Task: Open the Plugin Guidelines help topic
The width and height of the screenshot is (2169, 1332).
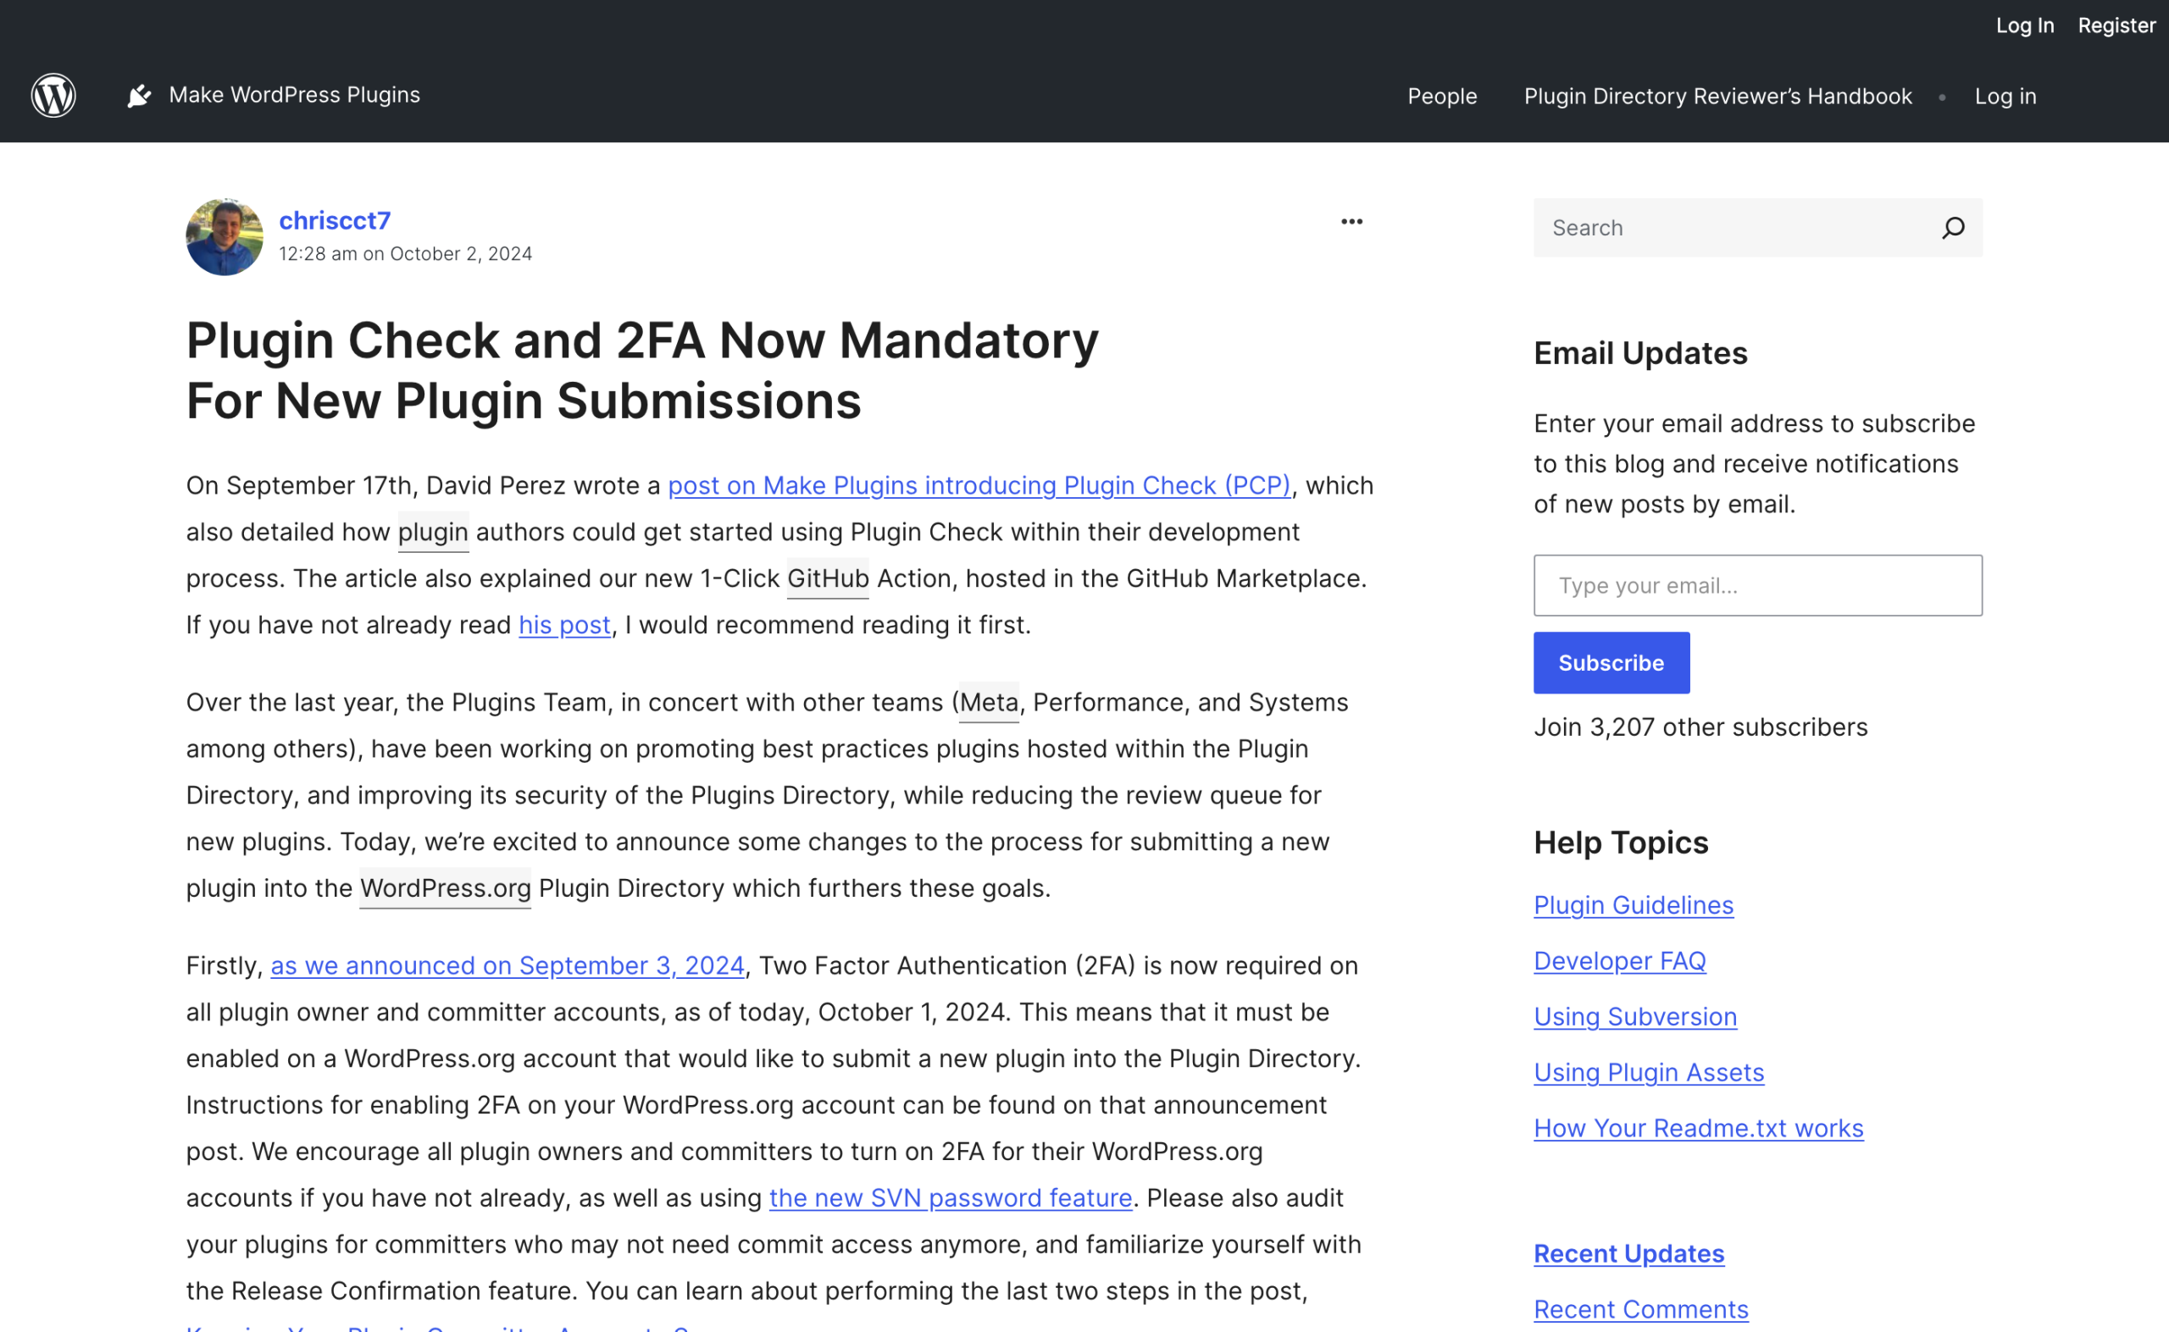Action: (1634, 905)
